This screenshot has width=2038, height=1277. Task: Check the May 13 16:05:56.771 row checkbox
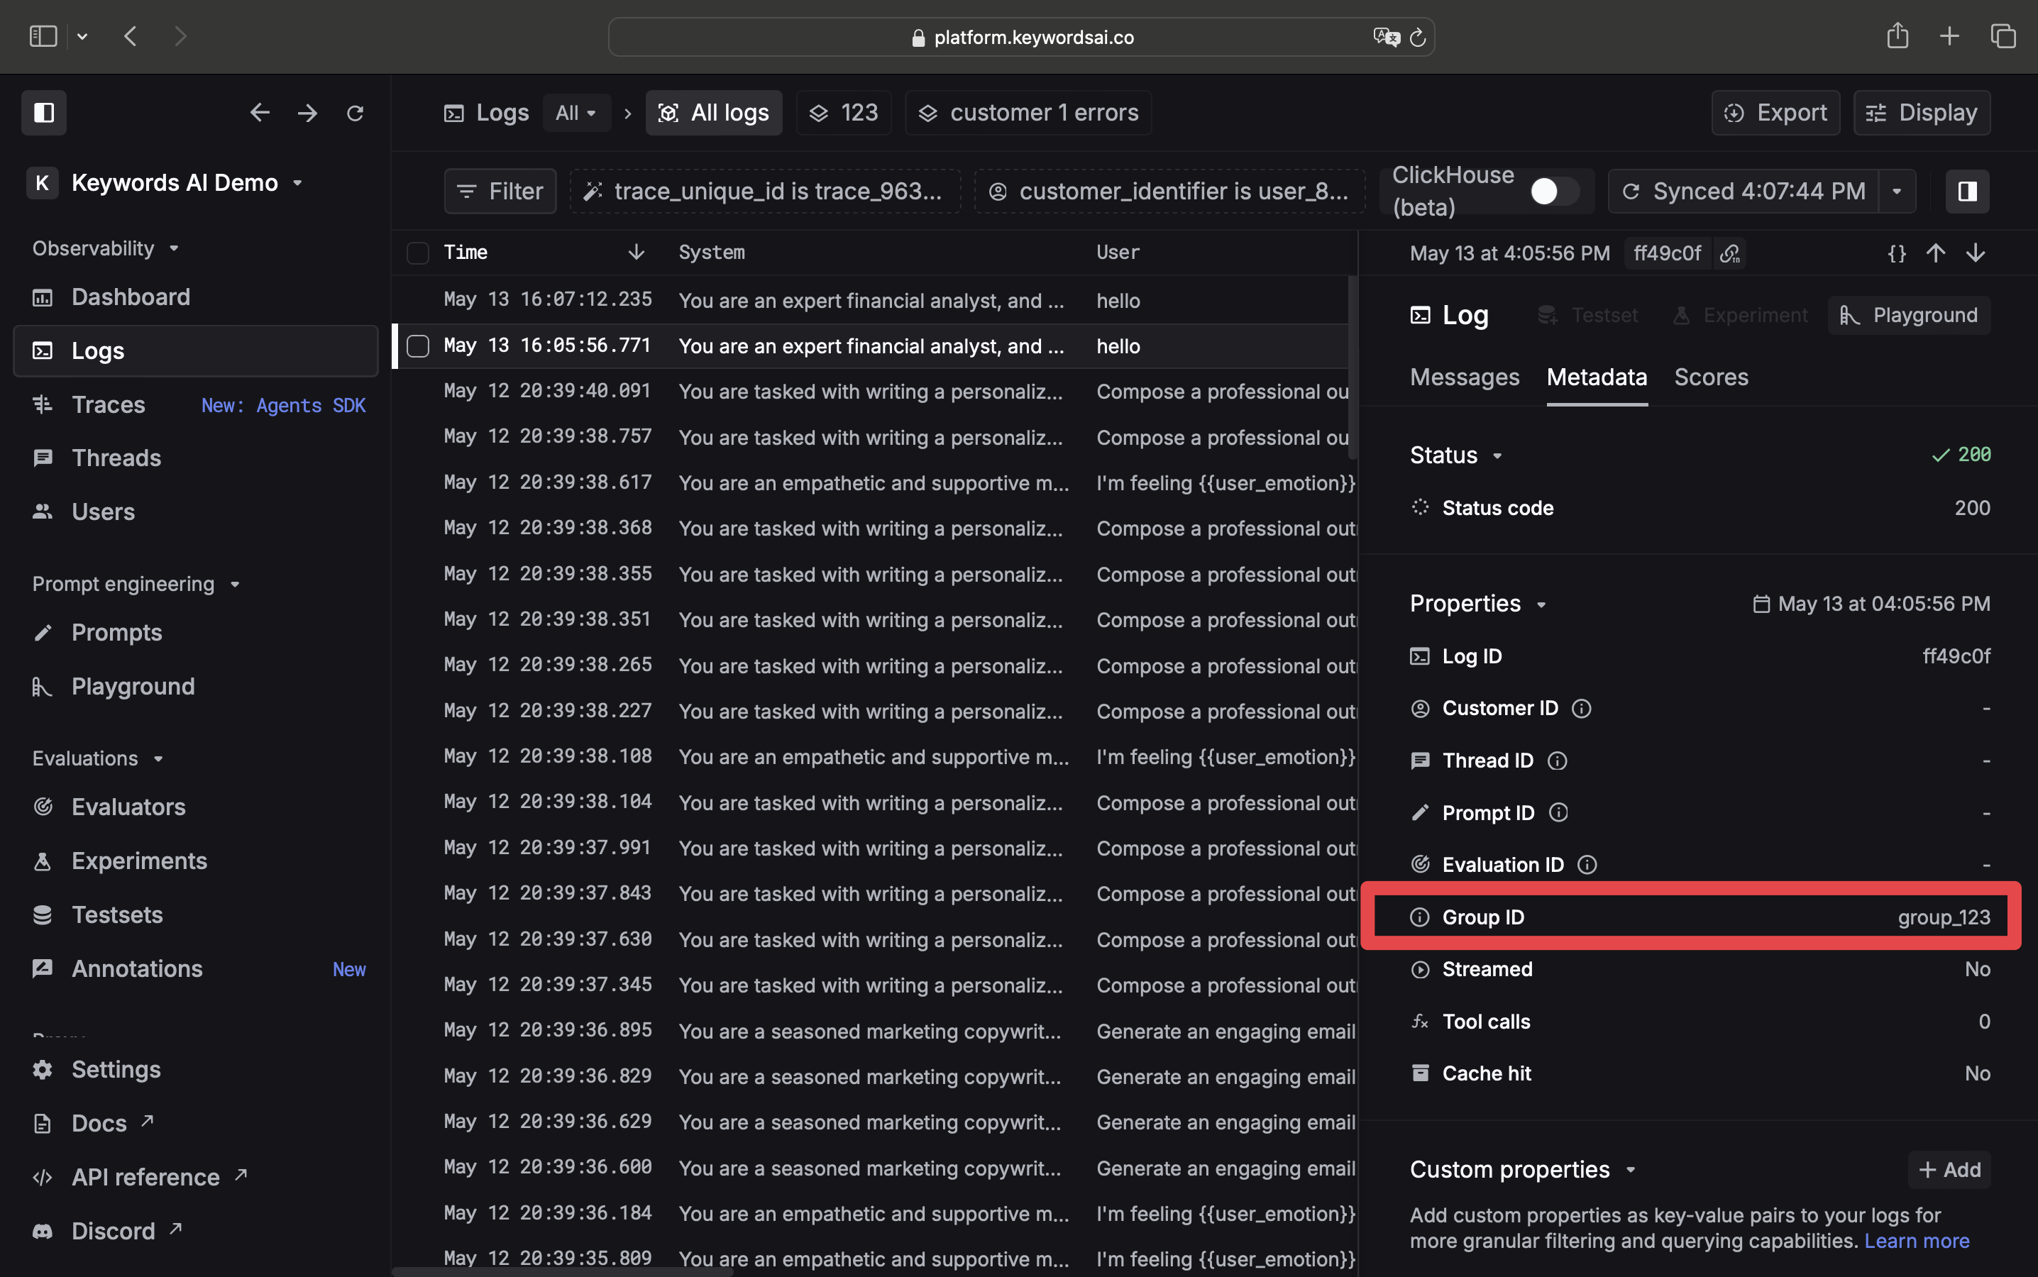pos(417,346)
